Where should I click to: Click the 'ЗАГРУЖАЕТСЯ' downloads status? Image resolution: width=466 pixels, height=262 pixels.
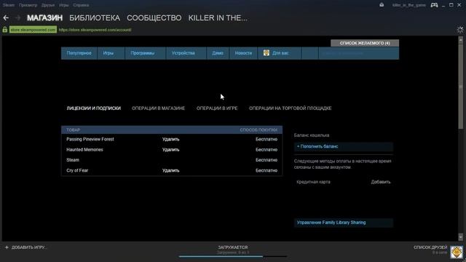233,247
